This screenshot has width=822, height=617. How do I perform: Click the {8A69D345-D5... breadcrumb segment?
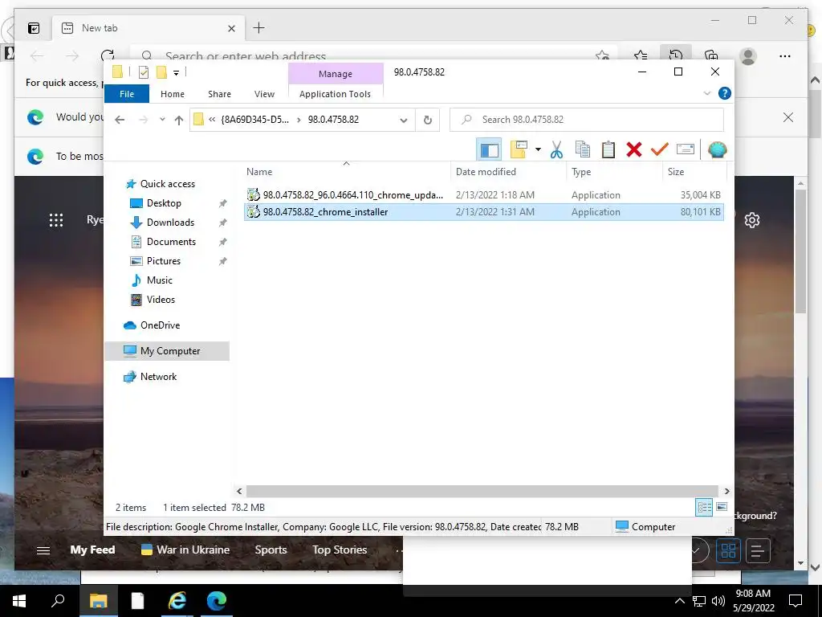pyautogui.click(x=254, y=120)
